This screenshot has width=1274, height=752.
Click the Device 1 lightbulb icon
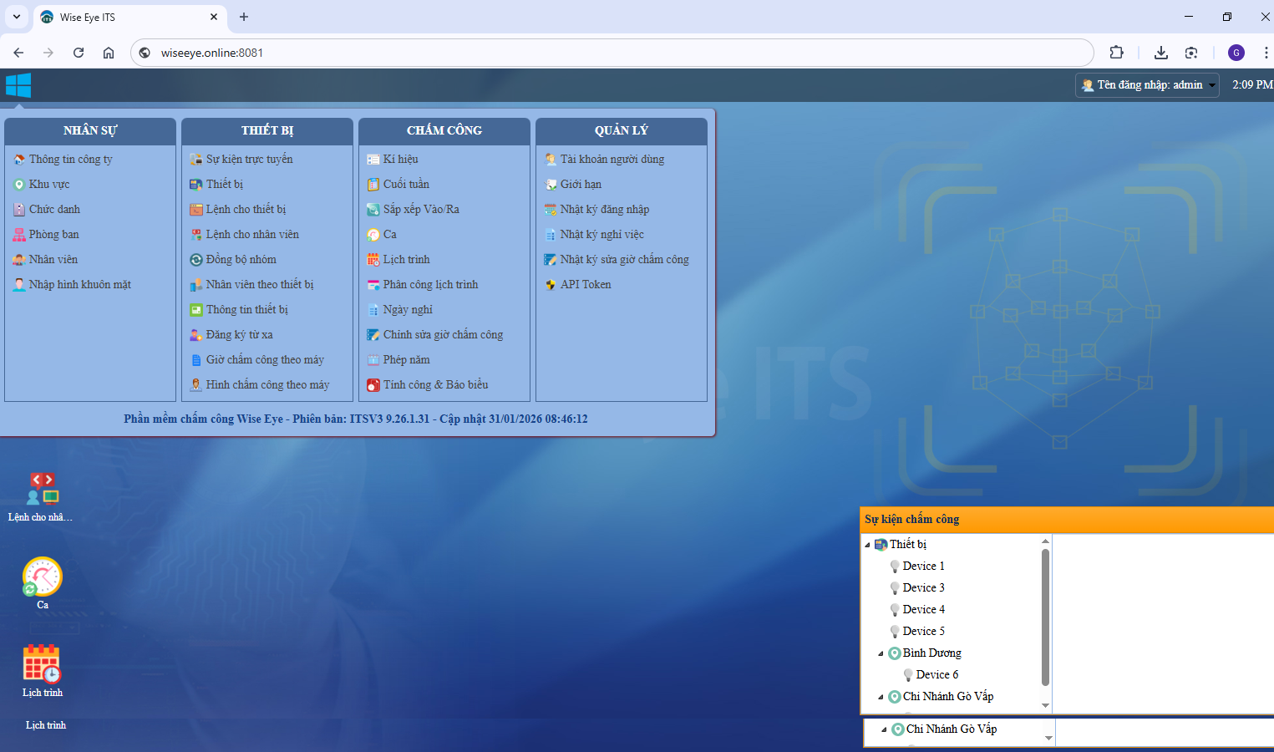pyautogui.click(x=895, y=567)
